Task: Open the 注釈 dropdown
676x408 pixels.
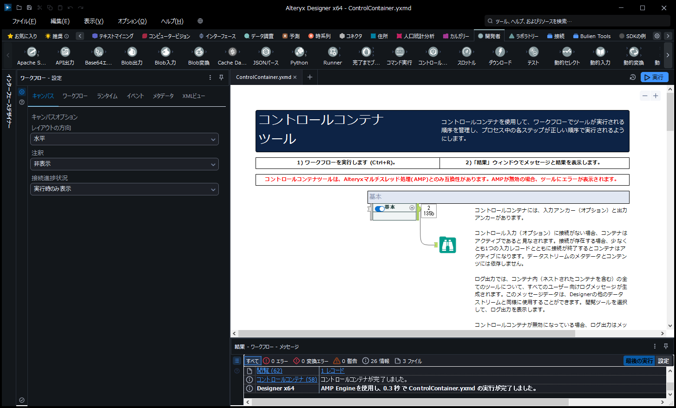Action: pos(124,164)
